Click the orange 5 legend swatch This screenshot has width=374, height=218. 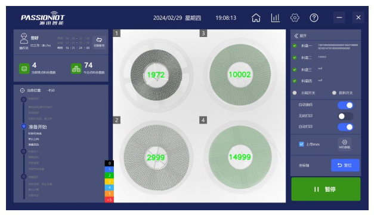point(109,194)
